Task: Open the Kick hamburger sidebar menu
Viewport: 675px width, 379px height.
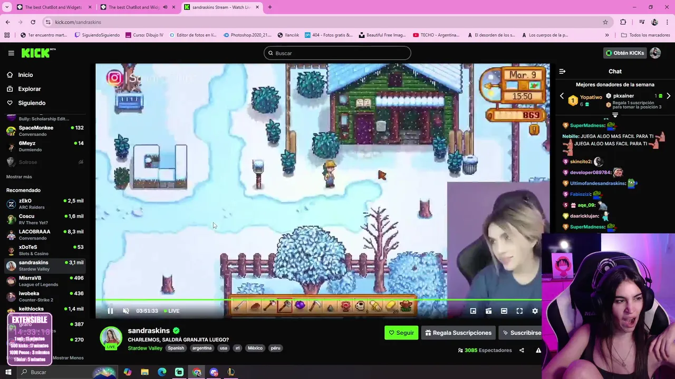Action: pos(11,53)
